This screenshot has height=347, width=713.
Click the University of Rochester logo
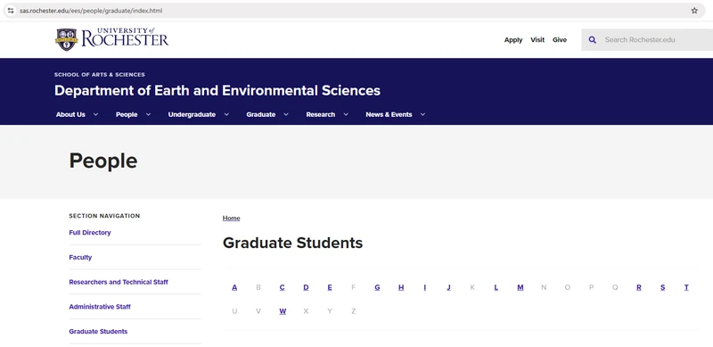click(112, 39)
